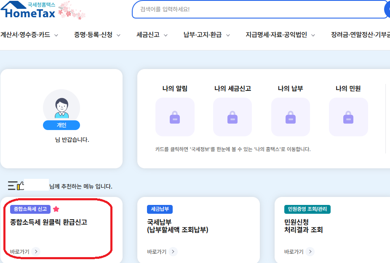Click the search magnifier icon
The width and height of the screenshot is (390, 263).
[387, 9]
